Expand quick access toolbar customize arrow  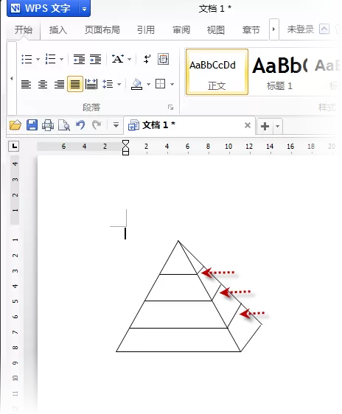(x=116, y=124)
